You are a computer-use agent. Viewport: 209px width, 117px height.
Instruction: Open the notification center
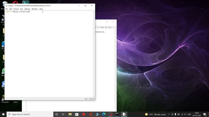[205, 114]
